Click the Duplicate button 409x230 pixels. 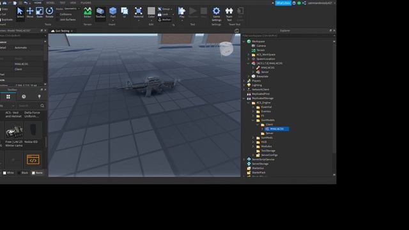[6, 20]
